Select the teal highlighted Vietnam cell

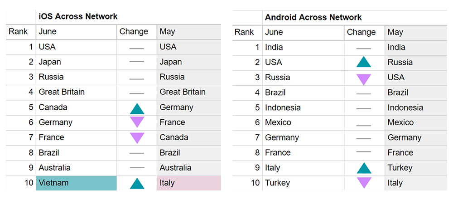coord(76,183)
